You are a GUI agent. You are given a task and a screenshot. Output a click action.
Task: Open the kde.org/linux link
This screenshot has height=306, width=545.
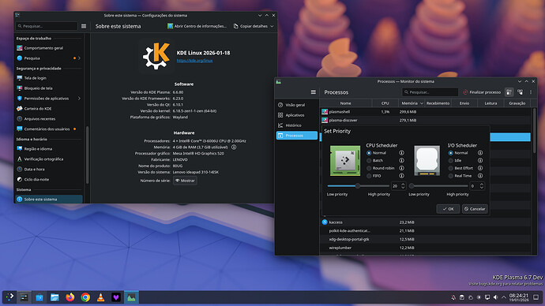[x=194, y=61]
